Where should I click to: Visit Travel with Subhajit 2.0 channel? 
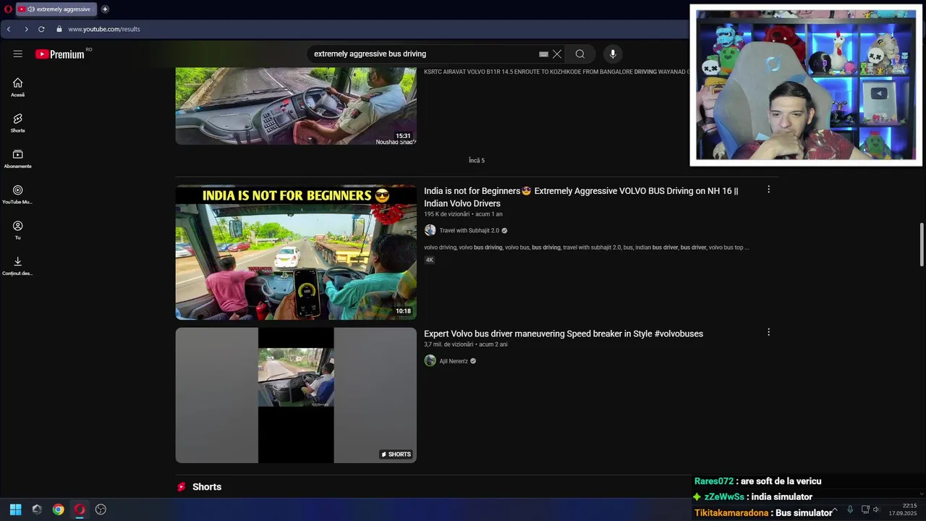470,230
